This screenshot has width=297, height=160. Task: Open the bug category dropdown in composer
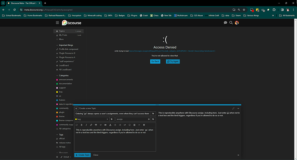[x=92, y=119]
